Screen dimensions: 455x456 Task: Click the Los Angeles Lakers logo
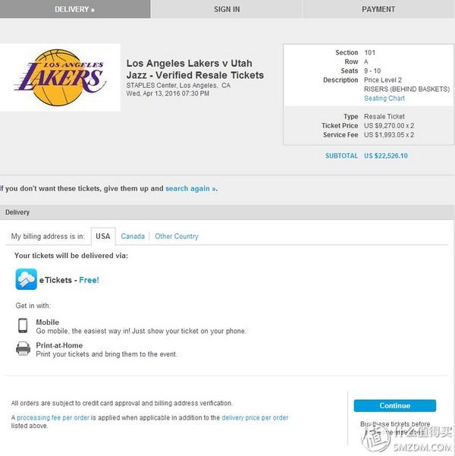tap(60, 77)
